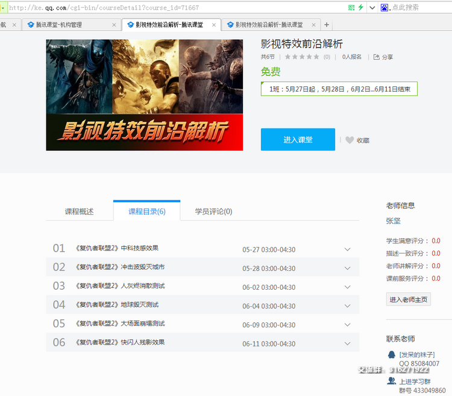The width and height of the screenshot is (452, 396).
Task: Switch to the 课程概述 tab
Action: tap(80, 211)
